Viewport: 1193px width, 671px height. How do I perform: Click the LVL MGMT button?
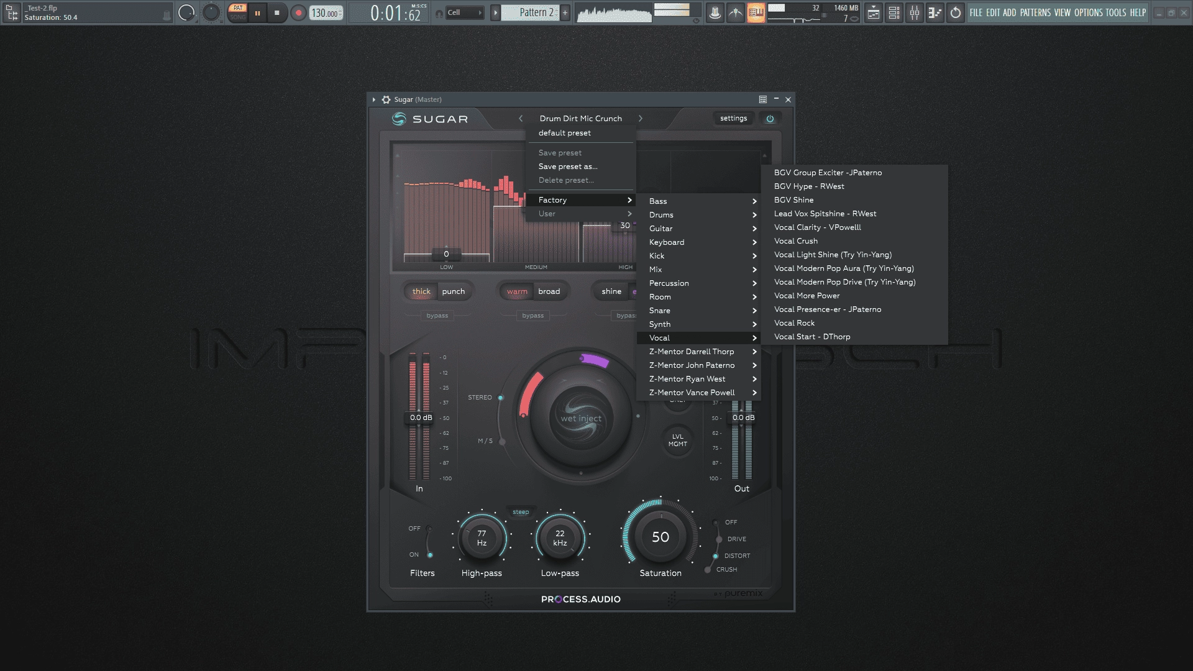(678, 440)
